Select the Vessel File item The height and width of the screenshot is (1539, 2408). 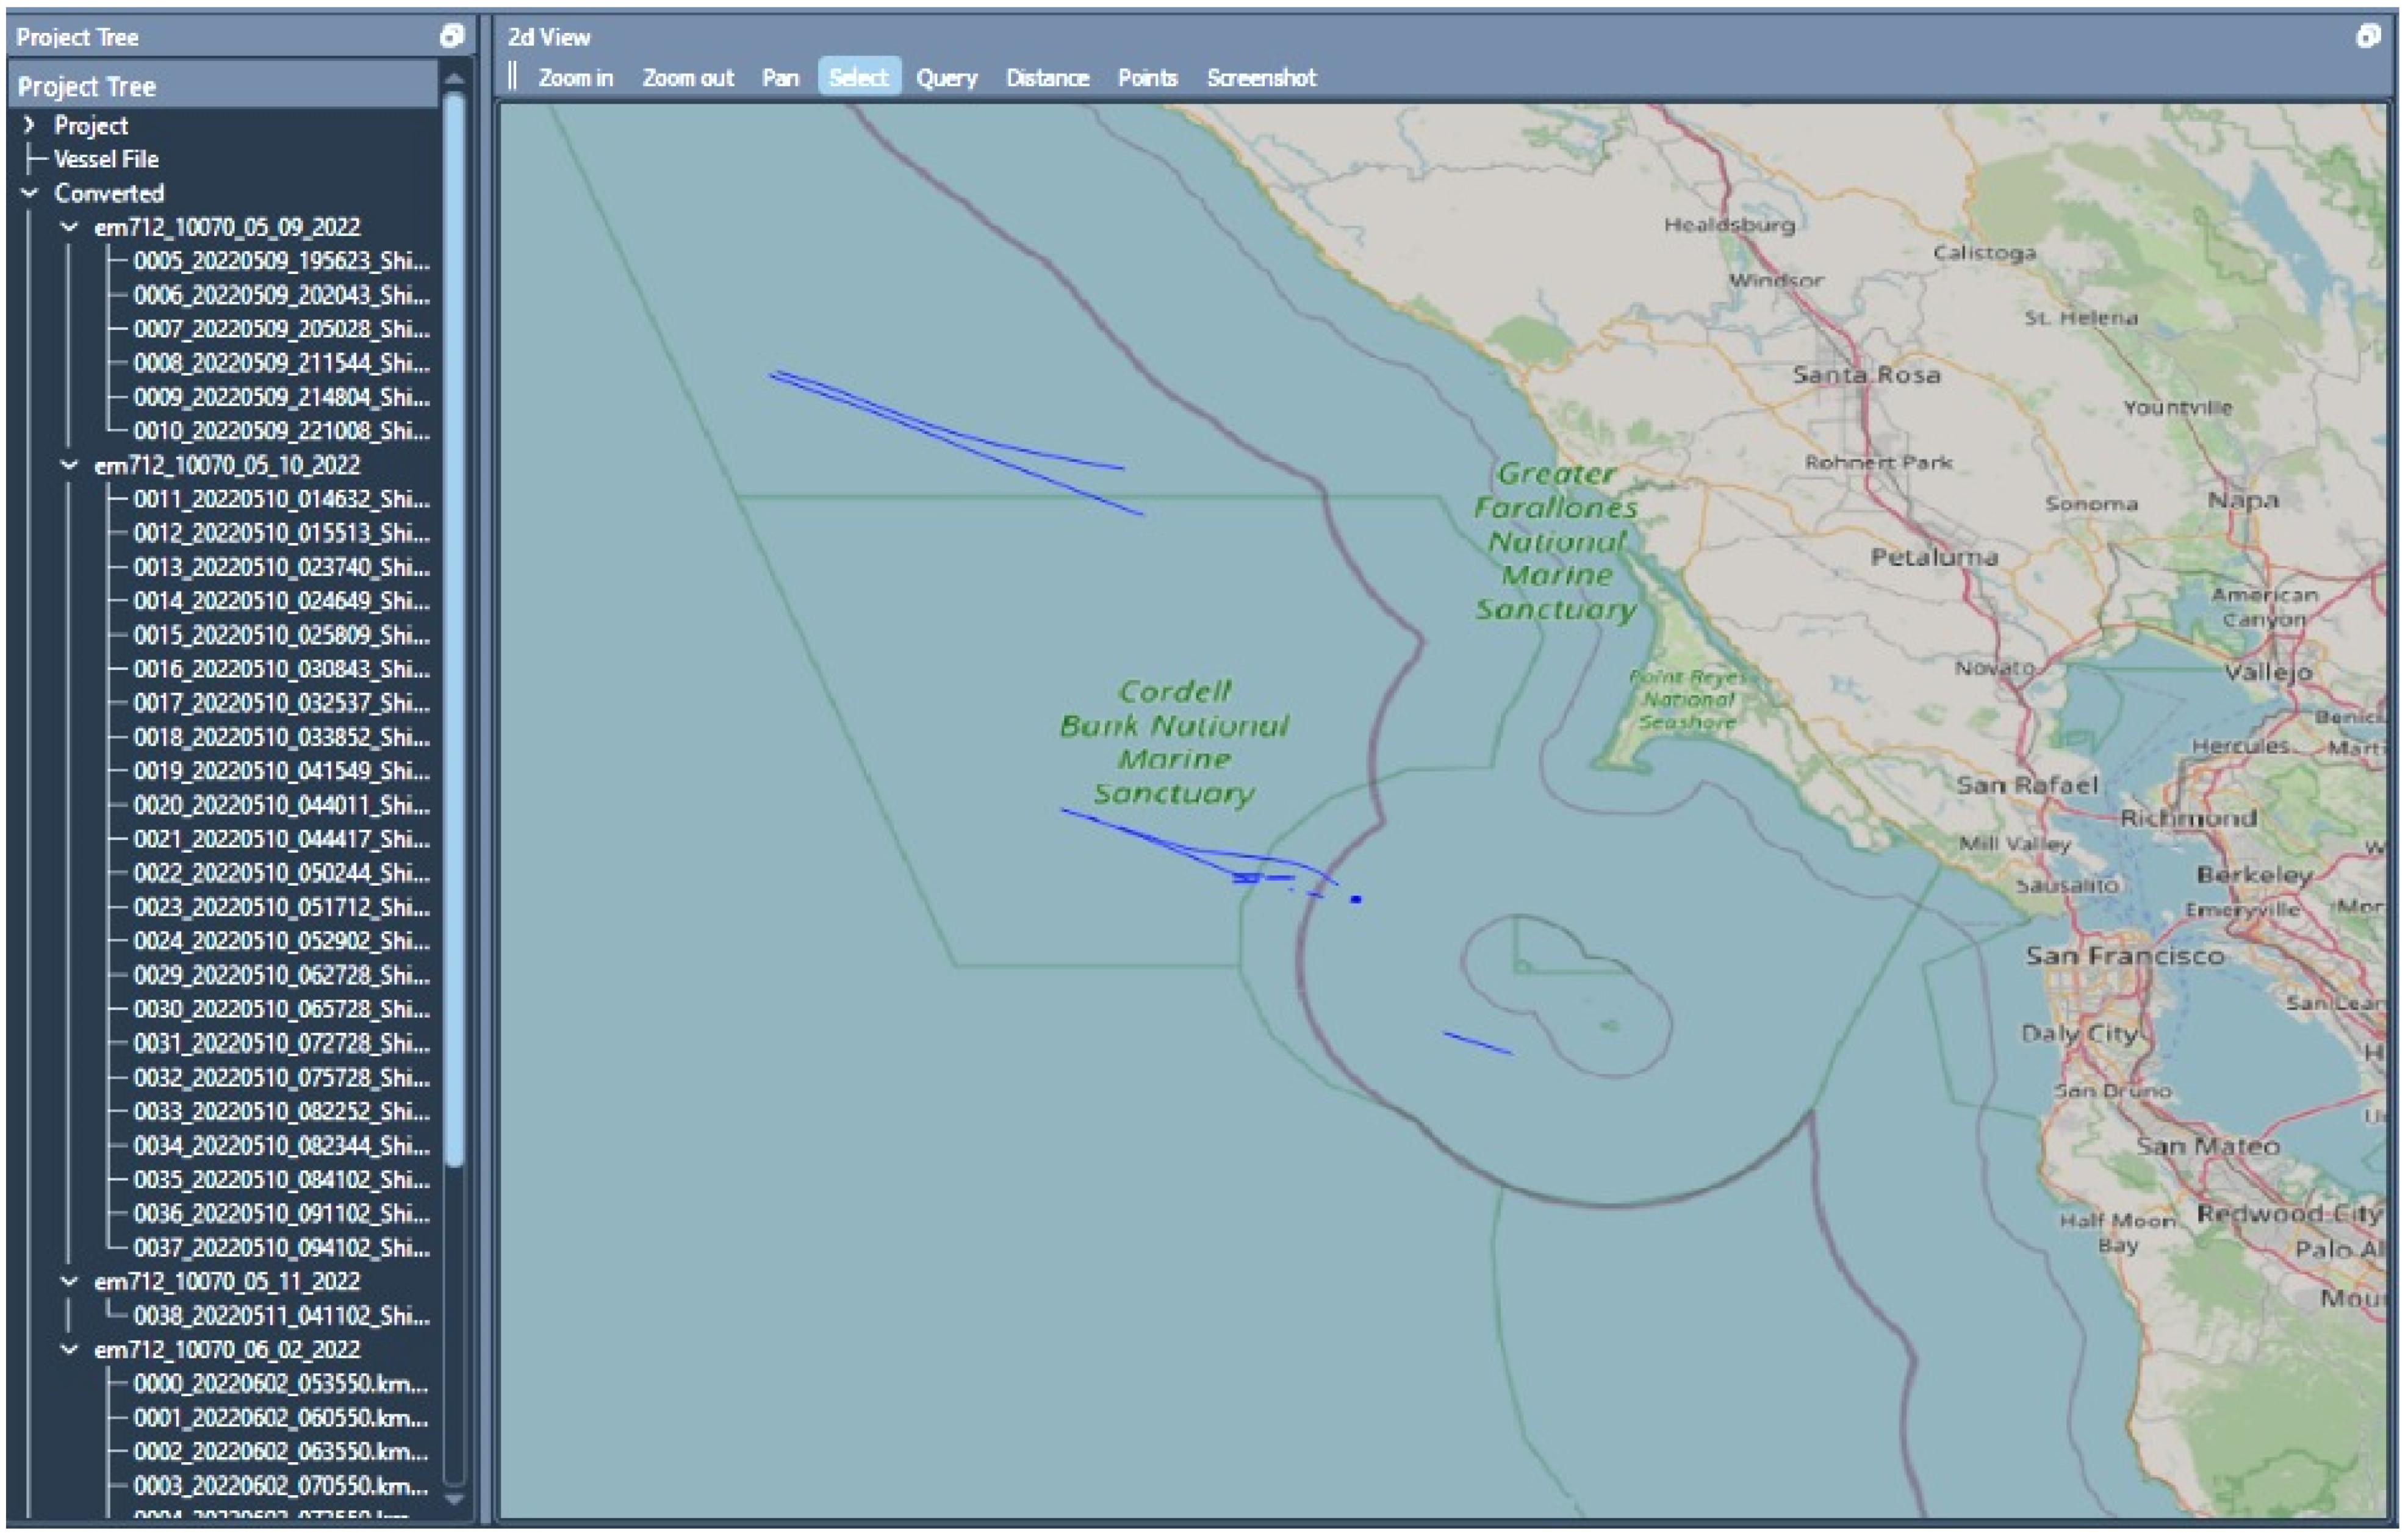tap(106, 159)
